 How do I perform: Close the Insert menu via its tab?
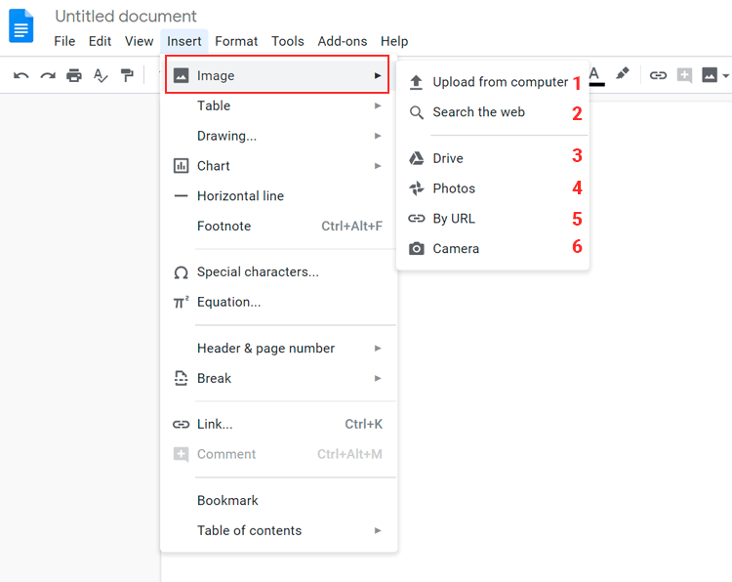tap(183, 41)
